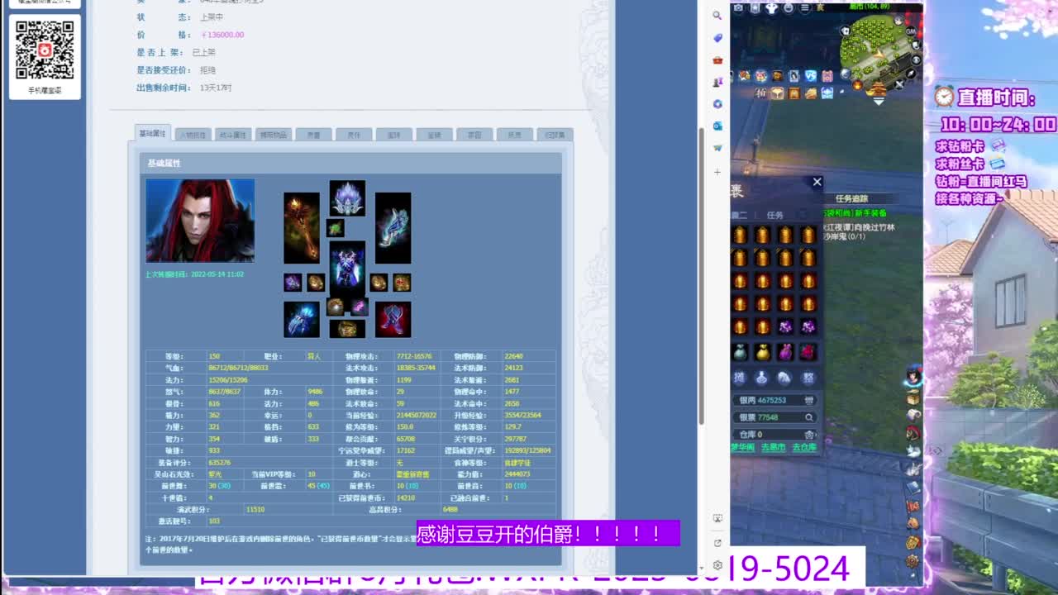Click the 任务追踪 header in game
The image size is (1058, 595).
point(851,198)
